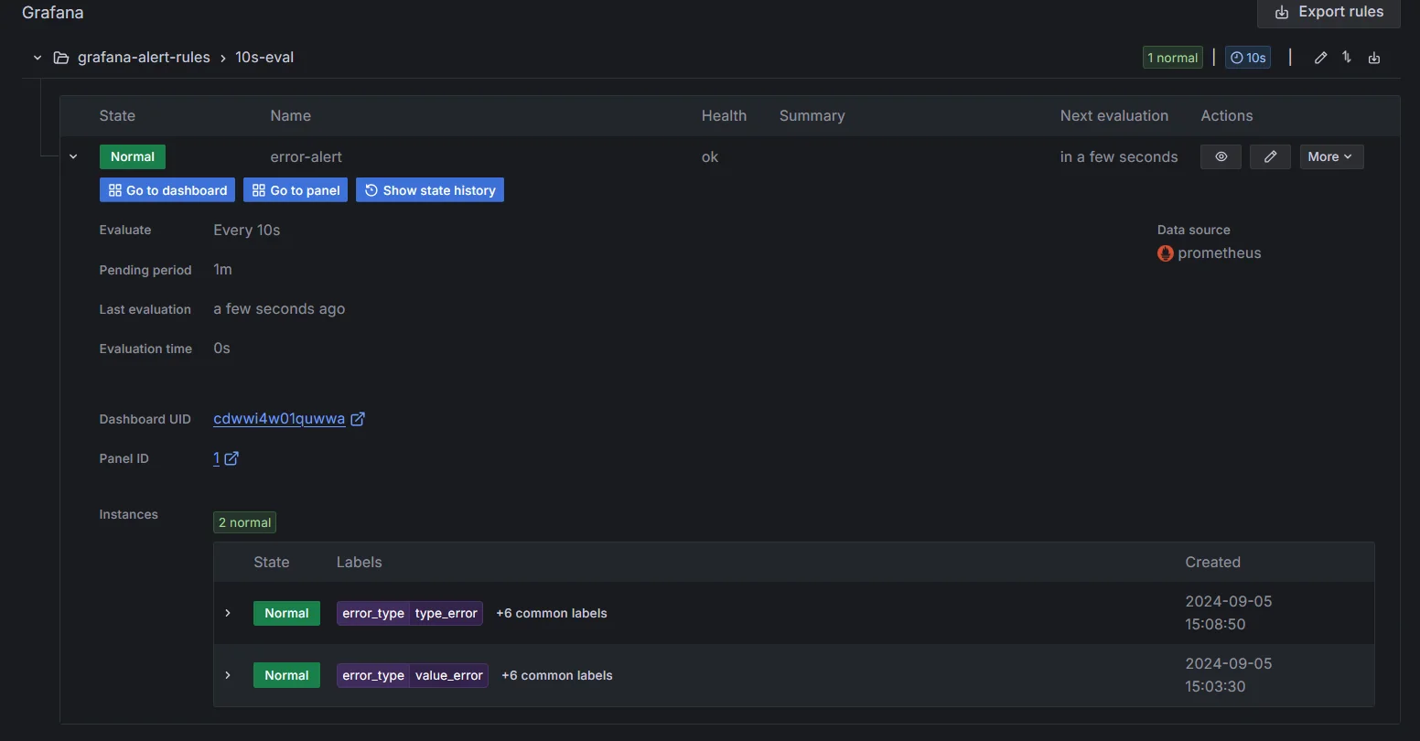Click +6 common labels in type_error row
Viewport: 1420px width, 741px height.
click(552, 613)
